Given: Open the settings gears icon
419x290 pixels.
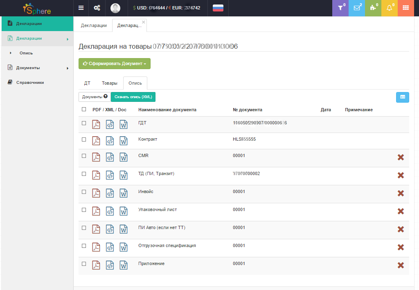Looking at the screenshot, I should pos(97,8).
